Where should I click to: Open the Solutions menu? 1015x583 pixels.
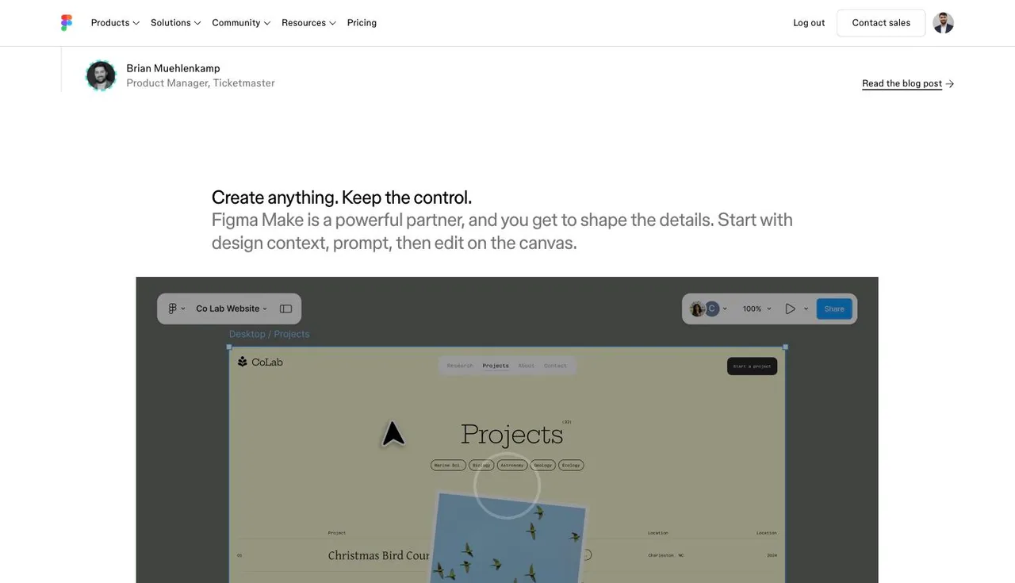point(175,23)
